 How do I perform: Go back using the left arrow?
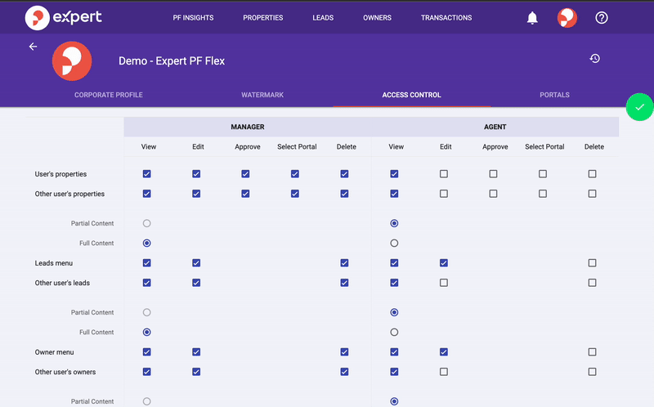click(x=34, y=47)
